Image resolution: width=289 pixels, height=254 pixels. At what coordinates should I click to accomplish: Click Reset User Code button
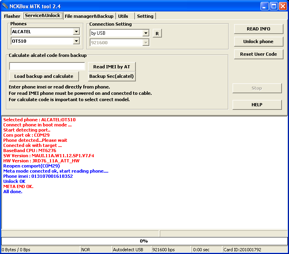[x=258, y=54]
